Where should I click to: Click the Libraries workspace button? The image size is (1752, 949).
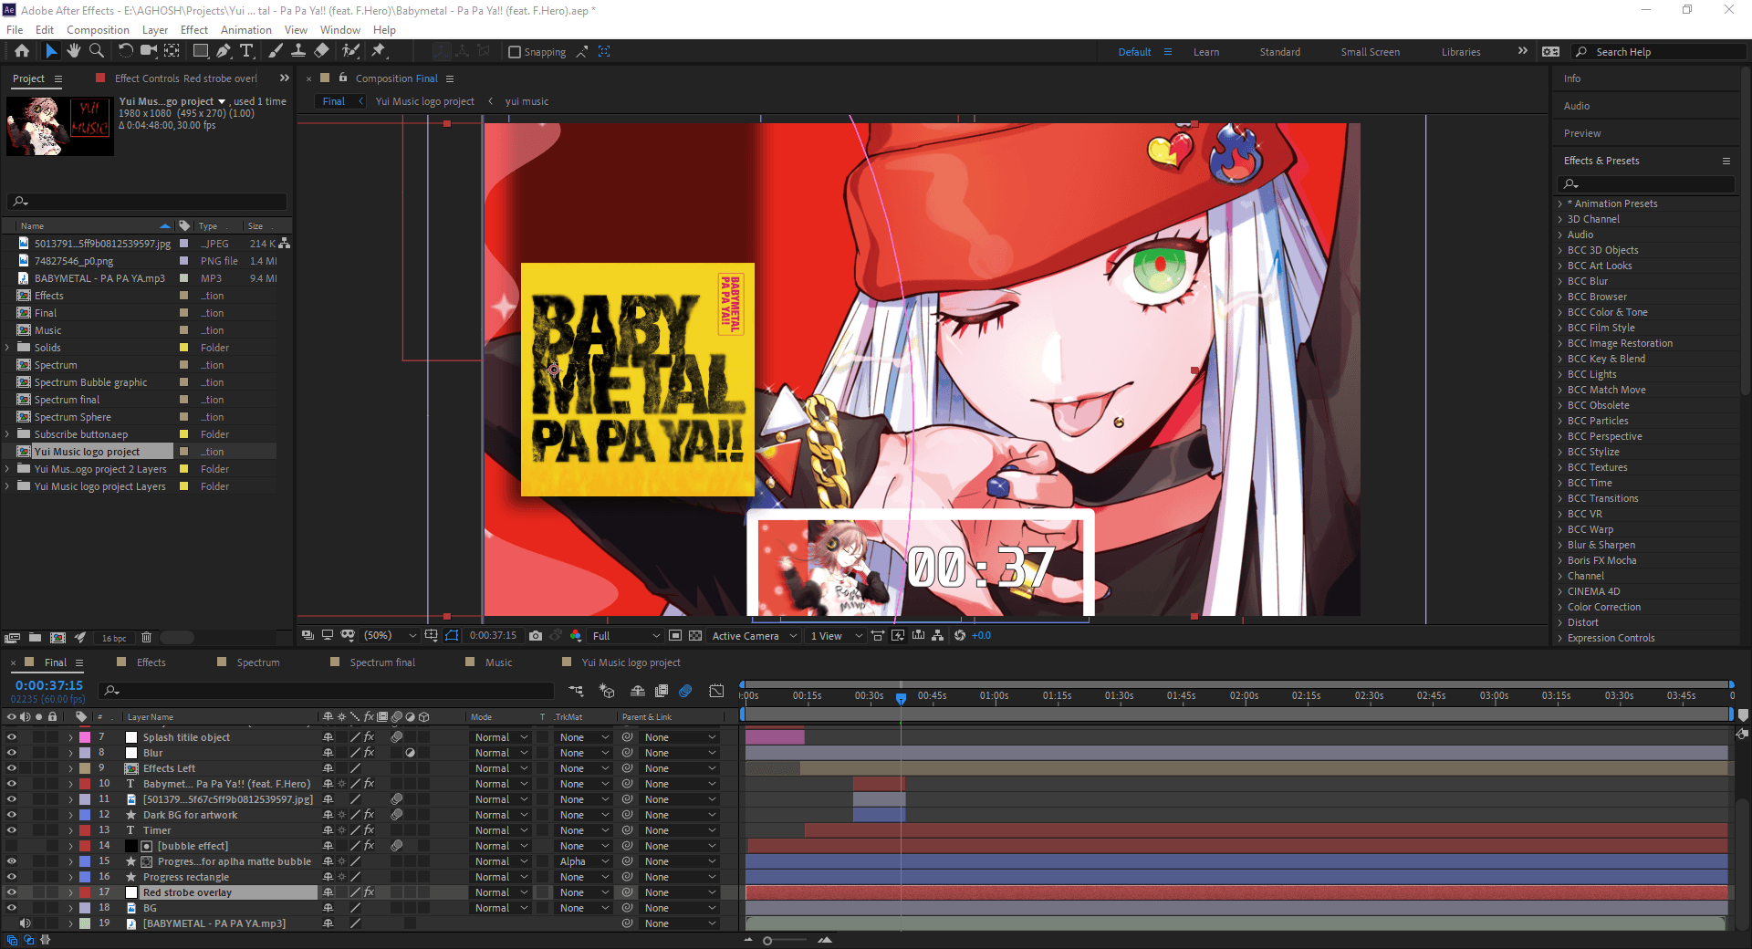1461,52
